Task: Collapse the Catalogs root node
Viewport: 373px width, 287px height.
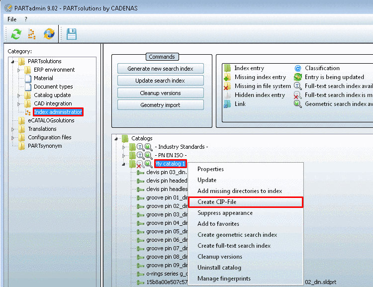Action: pos(116,139)
